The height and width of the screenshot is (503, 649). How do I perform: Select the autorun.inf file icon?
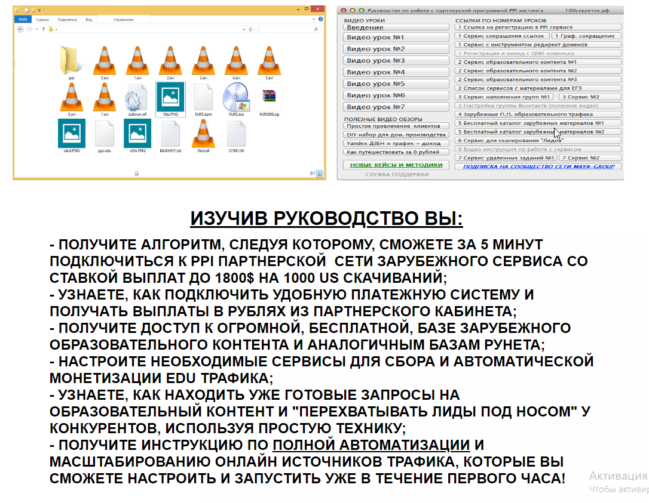[137, 97]
